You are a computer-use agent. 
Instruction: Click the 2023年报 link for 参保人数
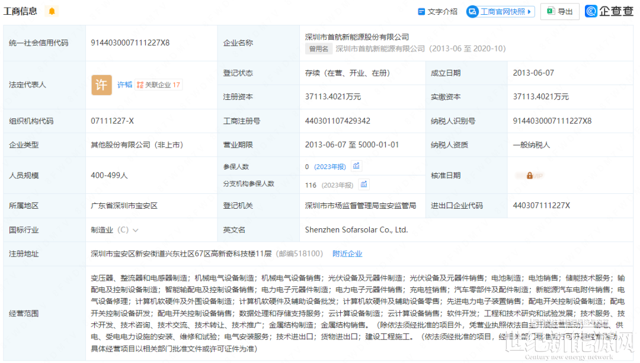[x=330, y=167]
